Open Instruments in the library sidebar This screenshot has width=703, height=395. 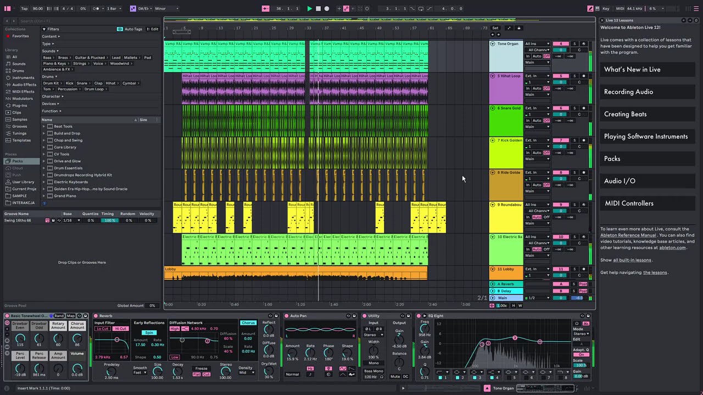pos(23,78)
